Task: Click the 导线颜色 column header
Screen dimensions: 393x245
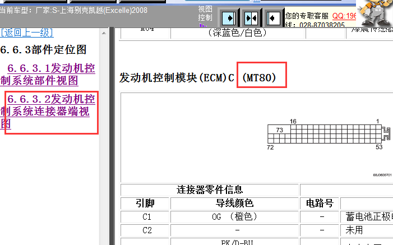Action: pyautogui.click(x=234, y=203)
